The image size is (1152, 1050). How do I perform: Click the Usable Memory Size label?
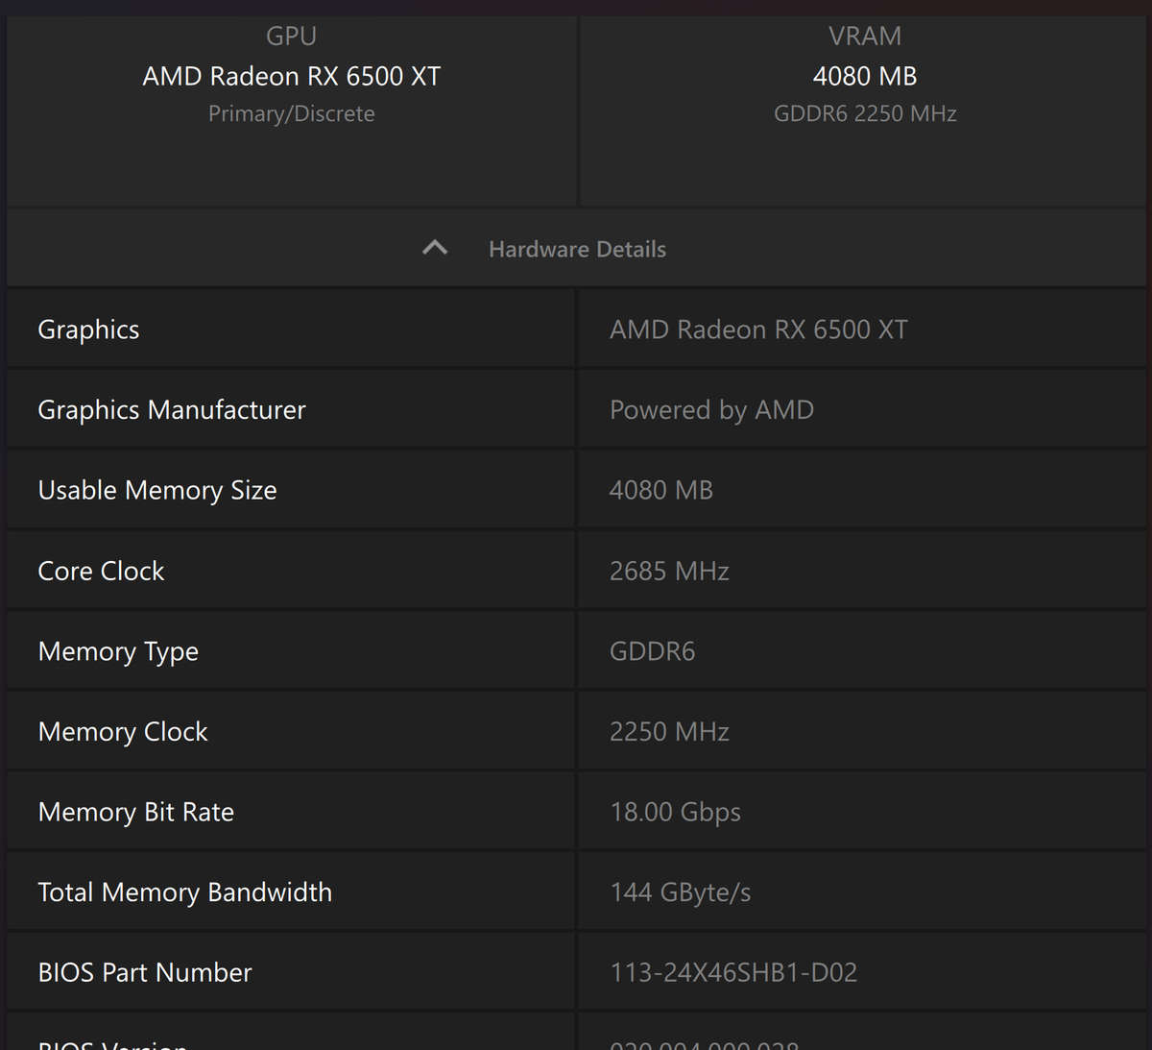pos(157,490)
